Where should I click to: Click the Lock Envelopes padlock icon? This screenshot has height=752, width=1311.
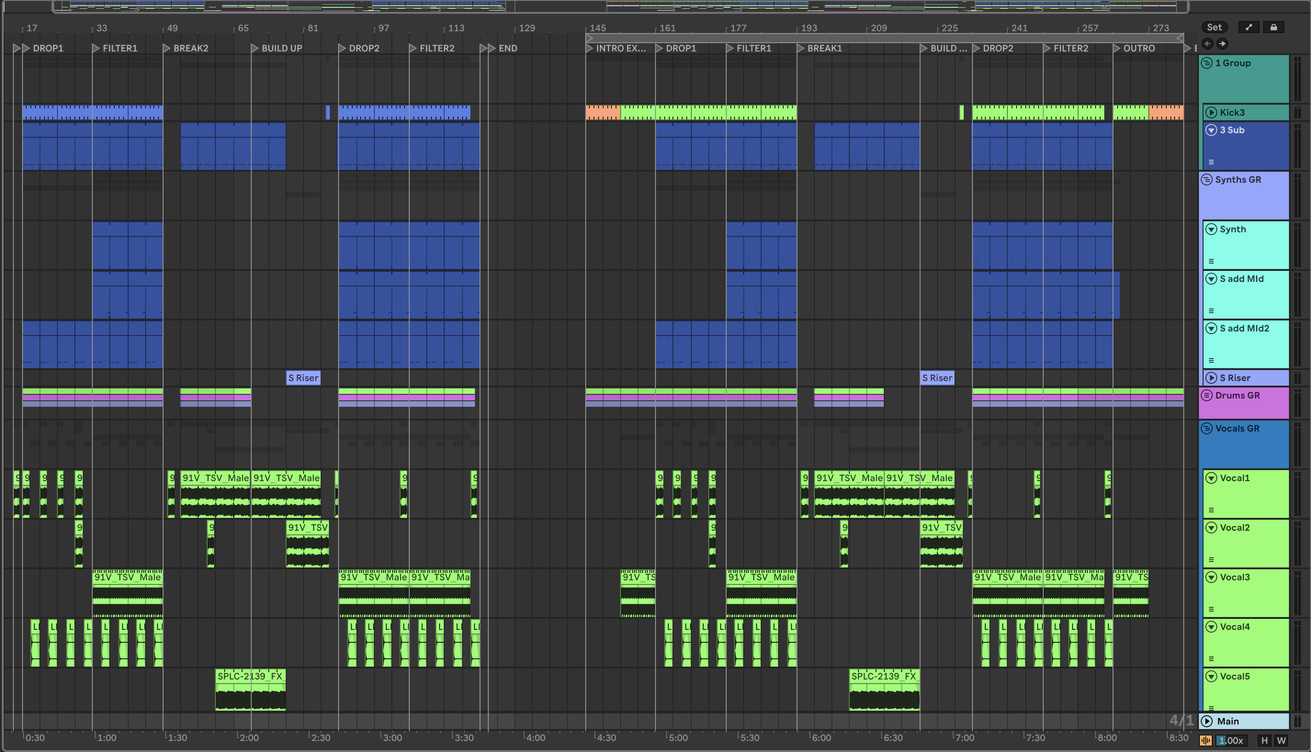pos(1273,28)
